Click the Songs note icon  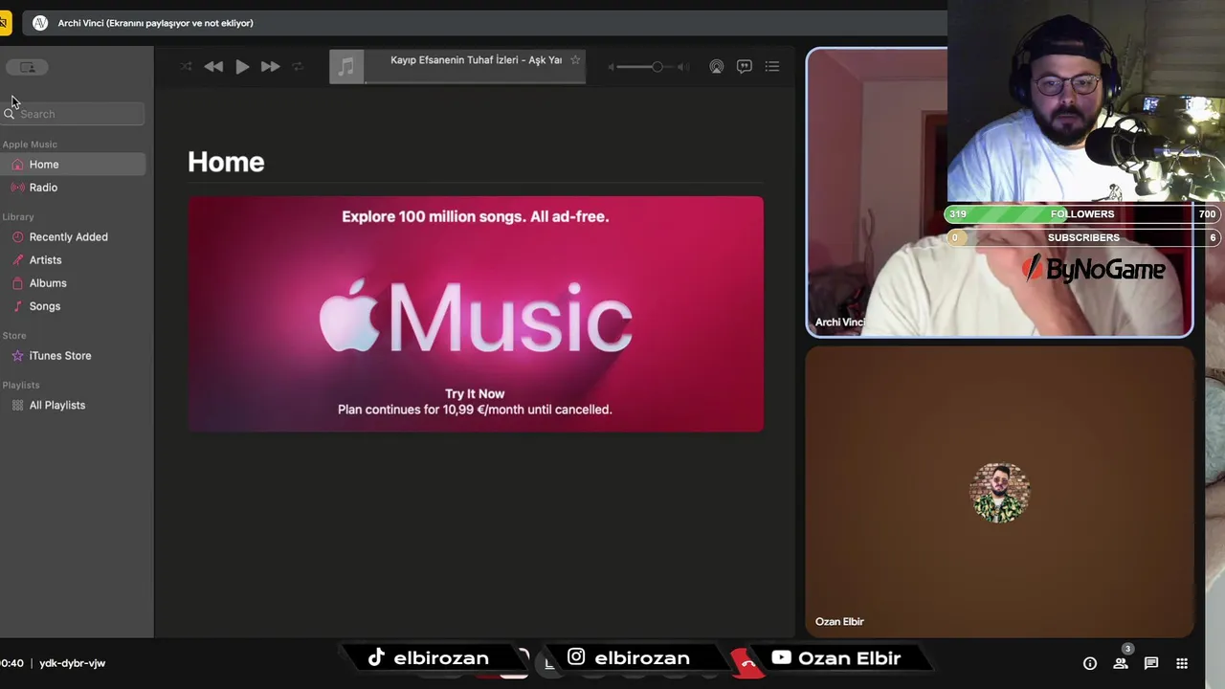pos(17,306)
